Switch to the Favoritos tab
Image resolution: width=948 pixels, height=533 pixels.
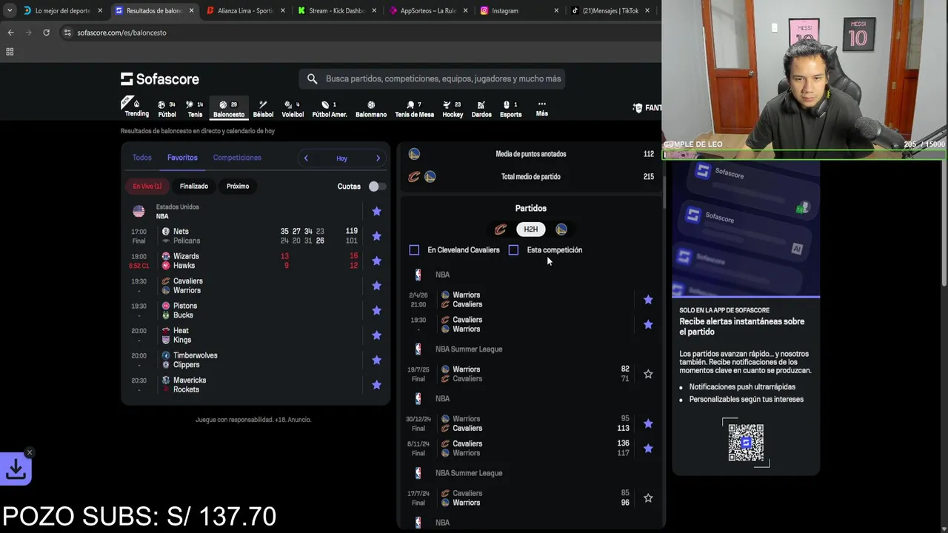coord(182,158)
